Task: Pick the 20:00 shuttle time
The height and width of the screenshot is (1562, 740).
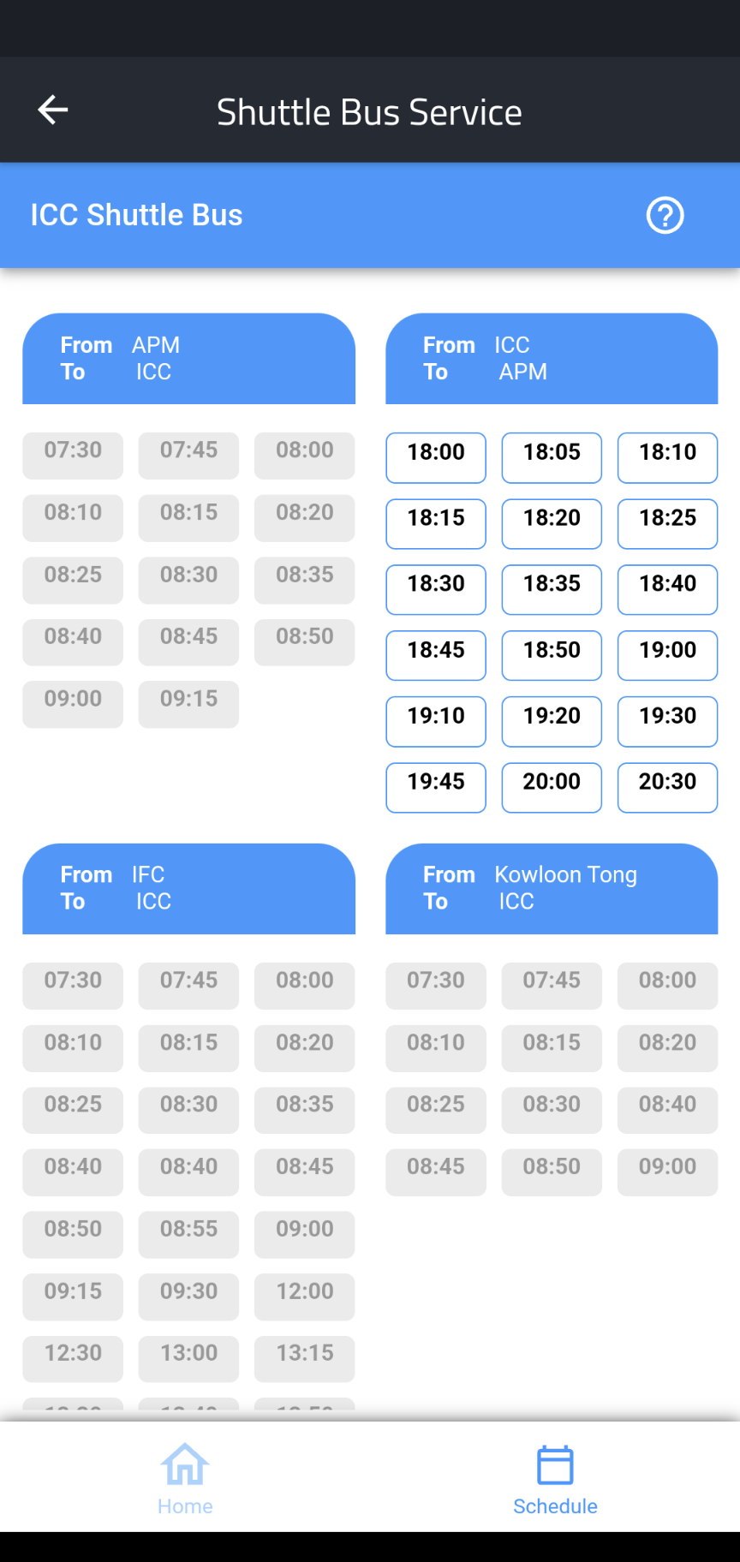Action: [552, 787]
